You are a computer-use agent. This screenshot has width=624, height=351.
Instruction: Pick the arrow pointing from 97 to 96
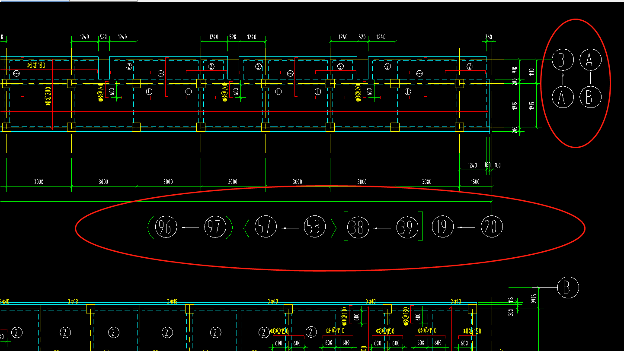coord(190,228)
